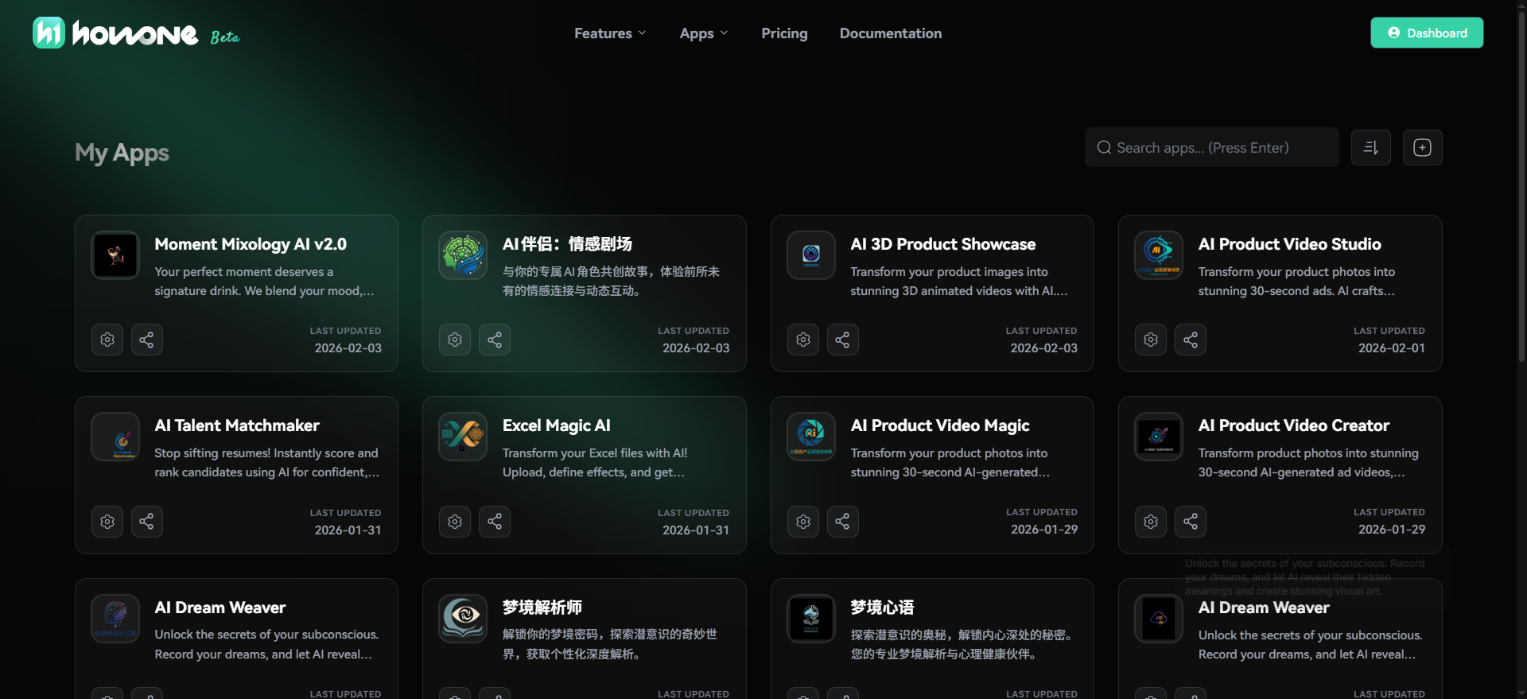This screenshot has width=1527, height=699.
Task: Open settings for Moment Mixology AI v2.0
Action: point(107,340)
